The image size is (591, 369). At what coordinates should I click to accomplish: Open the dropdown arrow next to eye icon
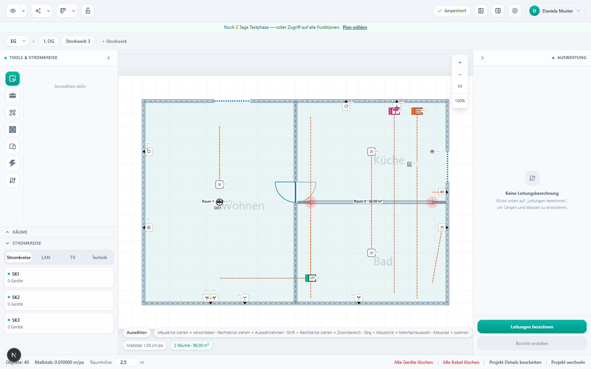pos(23,11)
